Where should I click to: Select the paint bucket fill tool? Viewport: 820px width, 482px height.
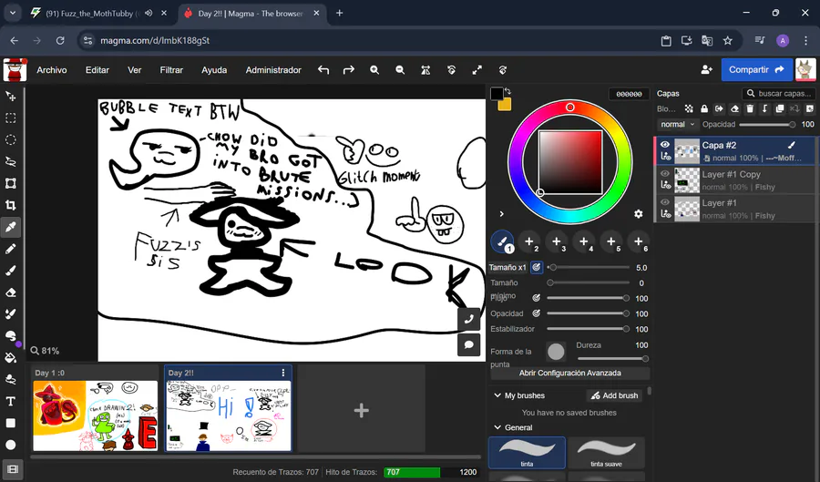[10, 357]
